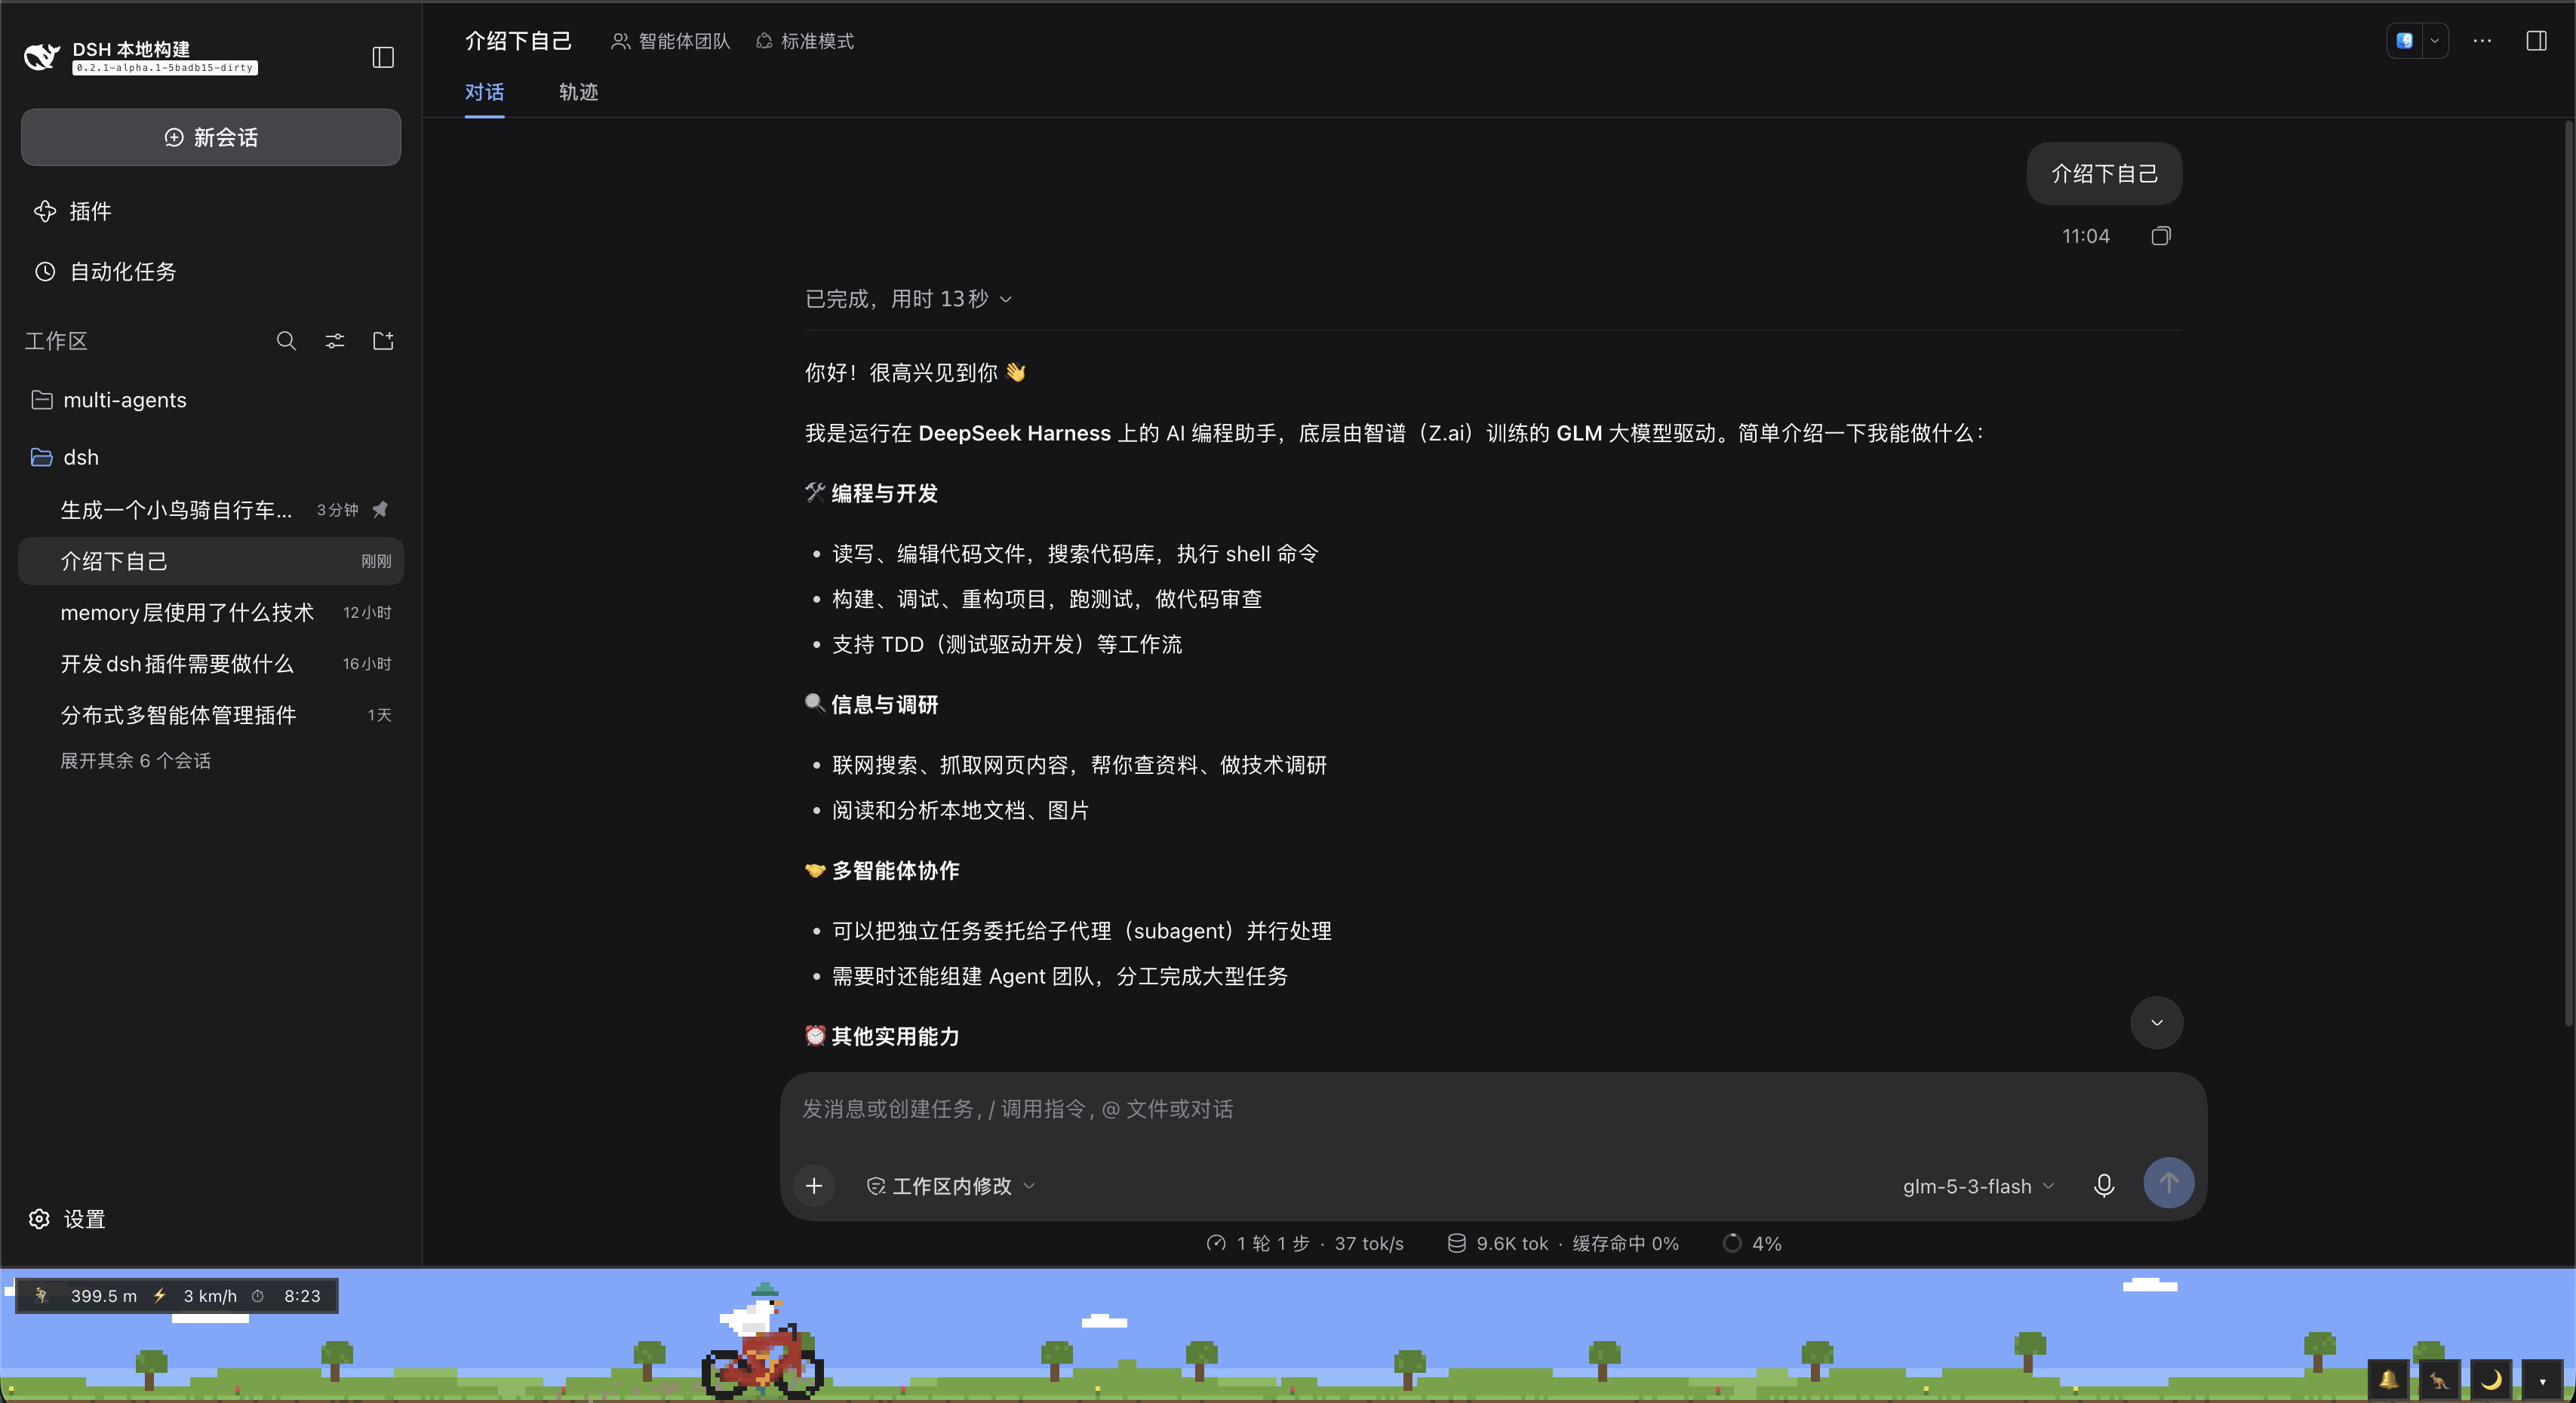The image size is (2576, 1403).
Task: Toggle night mode with the moon icon
Action: point(2490,1380)
